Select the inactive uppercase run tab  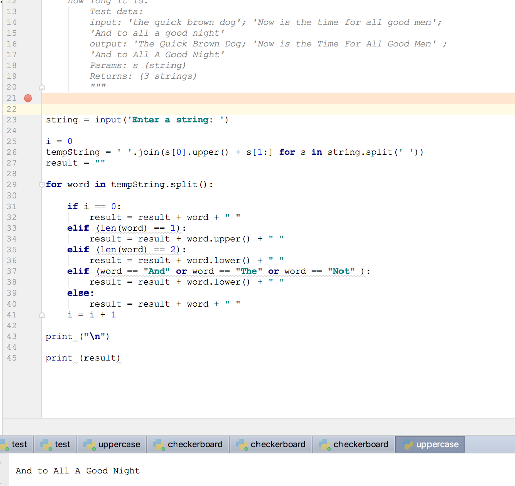click(x=112, y=444)
